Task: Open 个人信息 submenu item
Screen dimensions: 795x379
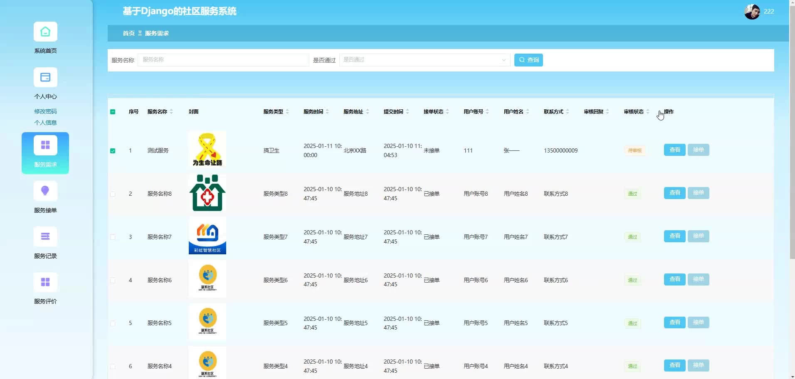Action: pyautogui.click(x=45, y=123)
